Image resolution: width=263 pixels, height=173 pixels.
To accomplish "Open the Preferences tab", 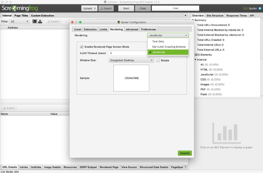I will point(148,29).
